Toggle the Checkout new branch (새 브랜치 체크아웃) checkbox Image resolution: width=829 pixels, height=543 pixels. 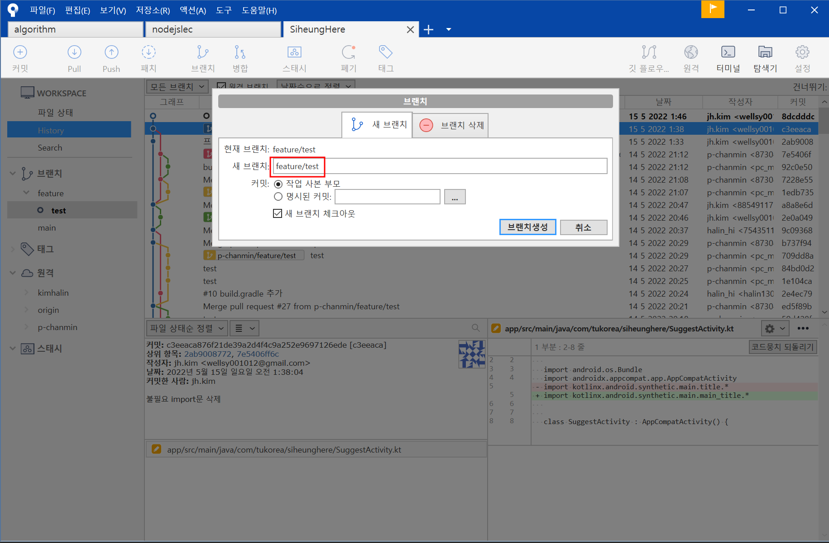[278, 213]
